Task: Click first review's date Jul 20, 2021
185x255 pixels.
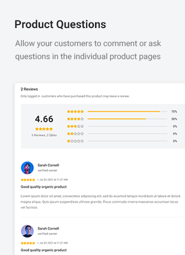Action: (x=53, y=180)
